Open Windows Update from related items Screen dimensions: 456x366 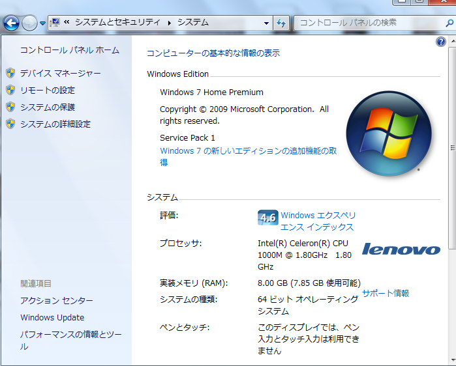pos(52,318)
